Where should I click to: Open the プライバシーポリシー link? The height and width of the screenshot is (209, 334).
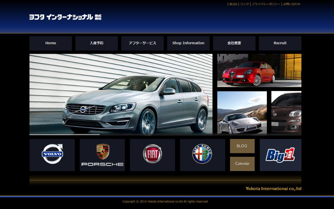(266, 4)
